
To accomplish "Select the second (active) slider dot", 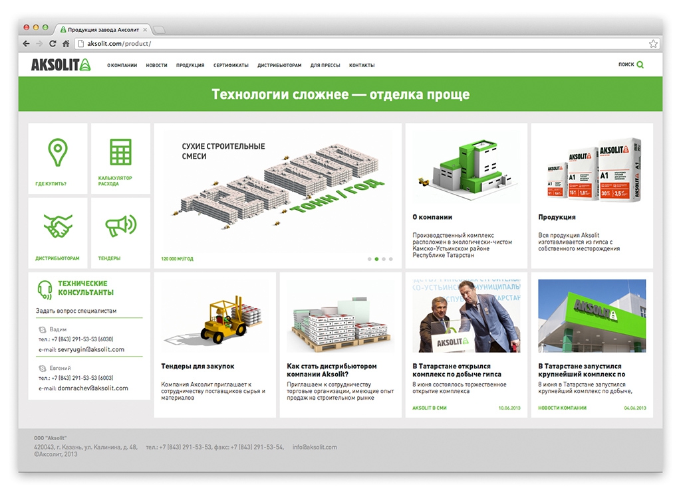I will (376, 259).
